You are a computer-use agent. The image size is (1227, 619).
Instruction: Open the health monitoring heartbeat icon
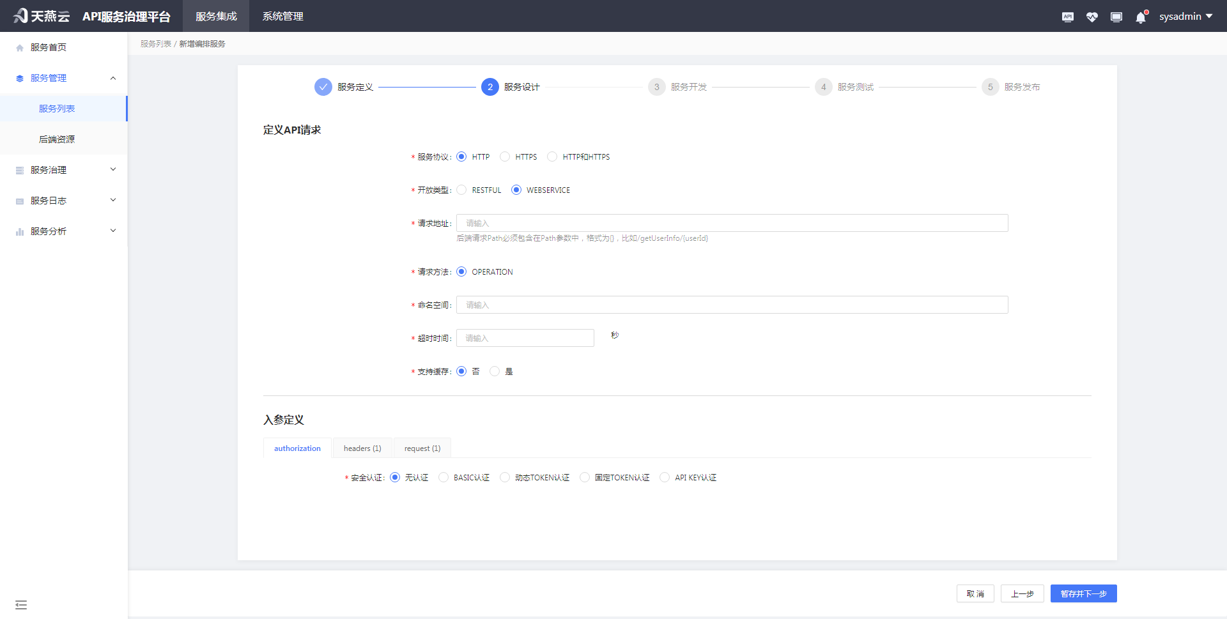(1092, 16)
